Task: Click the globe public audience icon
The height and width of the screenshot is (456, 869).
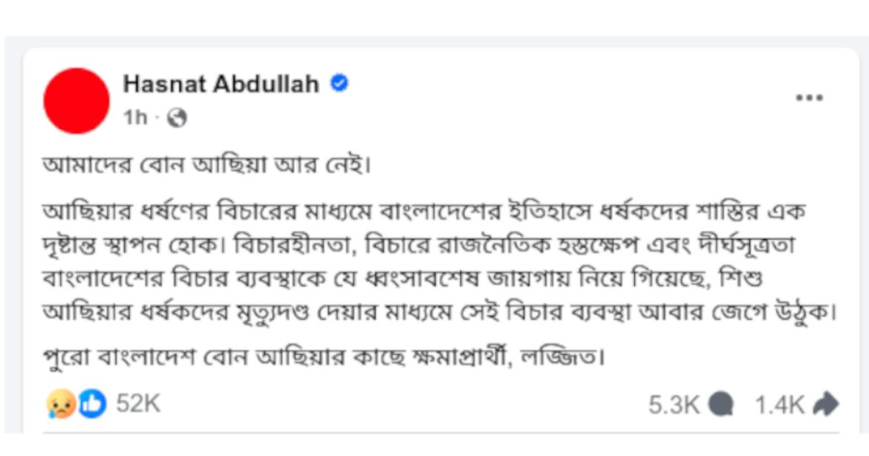Action: (177, 118)
